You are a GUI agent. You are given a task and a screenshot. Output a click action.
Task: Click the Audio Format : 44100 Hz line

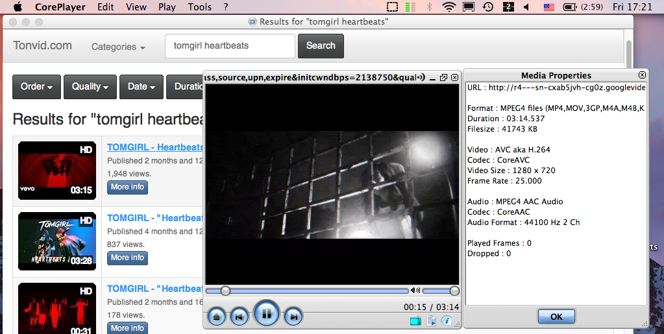point(523,222)
